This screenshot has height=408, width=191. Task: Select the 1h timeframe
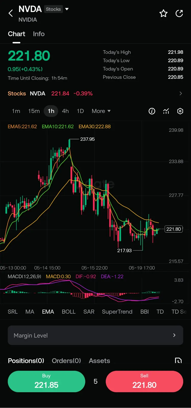(x=51, y=111)
